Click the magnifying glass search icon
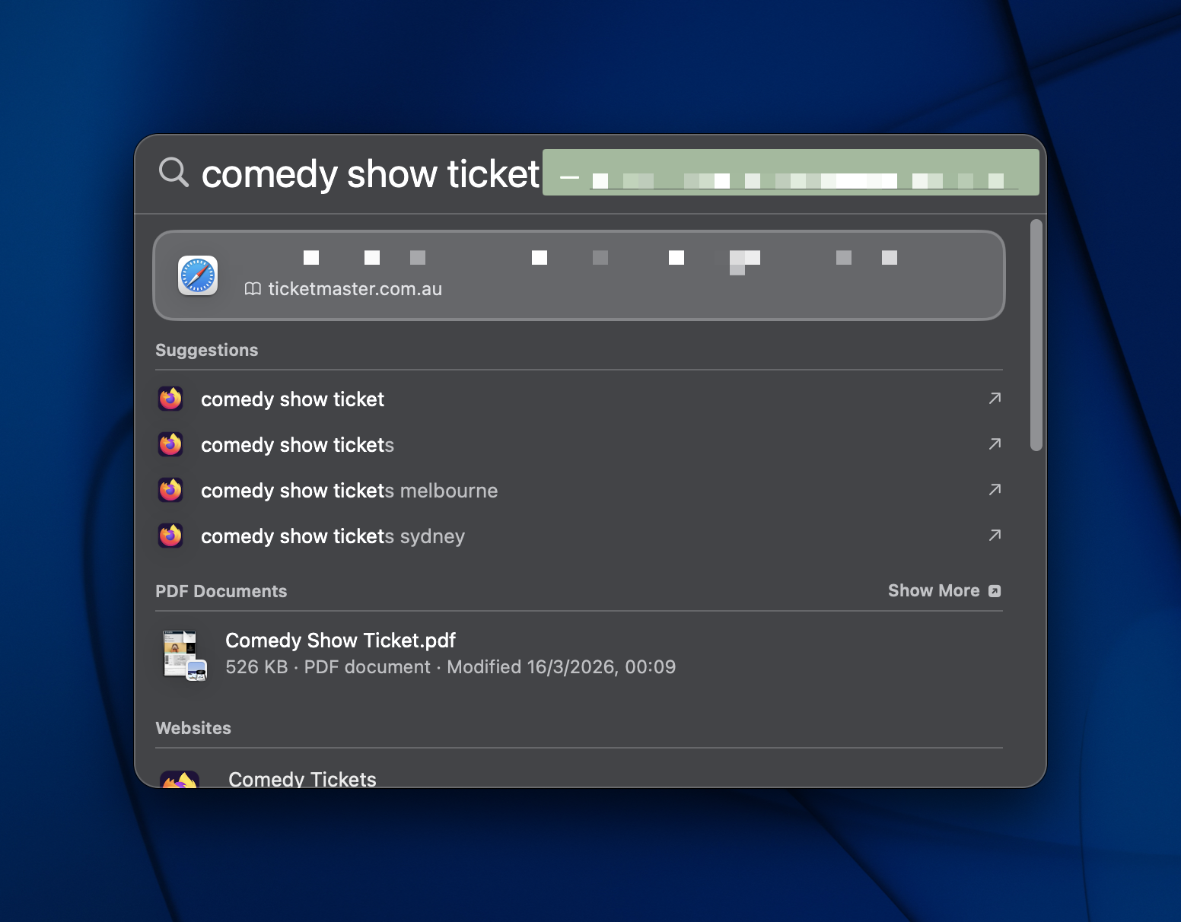Viewport: 1181px width, 922px height. (x=173, y=173)
